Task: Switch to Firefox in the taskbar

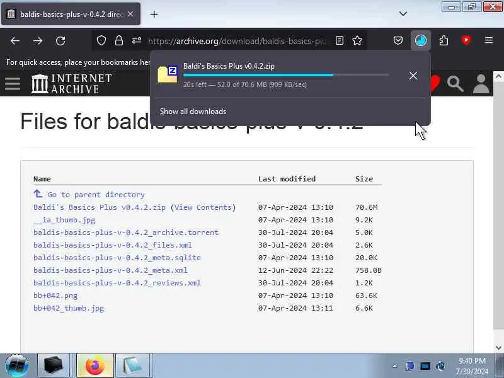Action: pos(95,365)
